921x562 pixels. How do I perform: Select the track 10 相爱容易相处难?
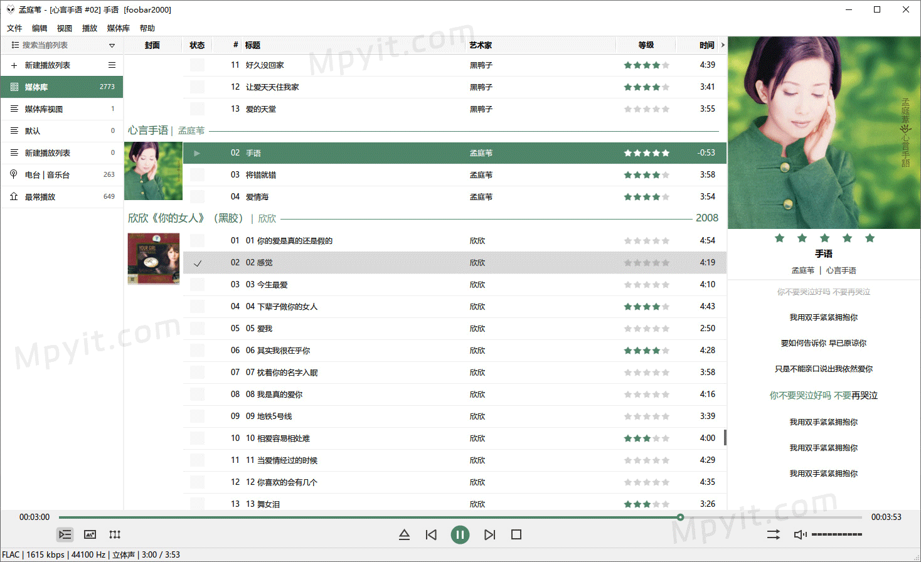coord(455,438)
